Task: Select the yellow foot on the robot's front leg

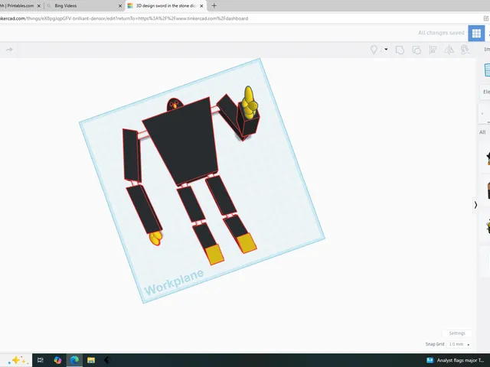Action: (214, 255)
